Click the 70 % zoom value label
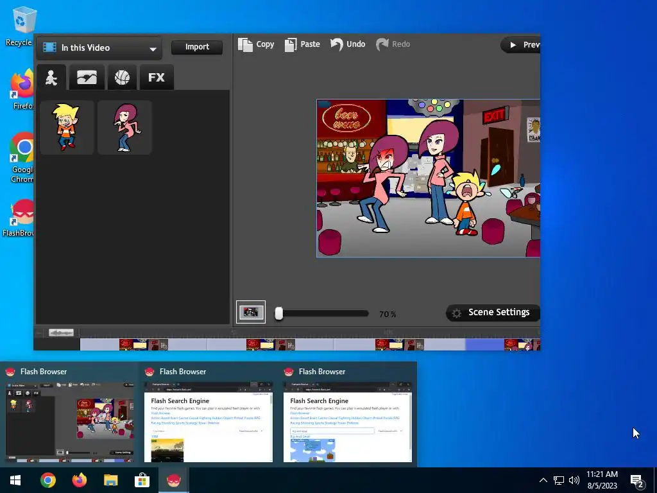Screen dimensions: 657x493 388,314
